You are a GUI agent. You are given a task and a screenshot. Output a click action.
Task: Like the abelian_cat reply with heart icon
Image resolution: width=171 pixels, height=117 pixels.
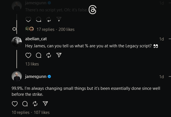pyautogui.click(x=28, y=55)
